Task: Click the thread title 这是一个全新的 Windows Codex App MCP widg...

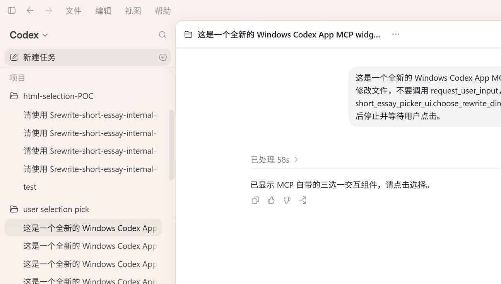Action: coord(289,34)
